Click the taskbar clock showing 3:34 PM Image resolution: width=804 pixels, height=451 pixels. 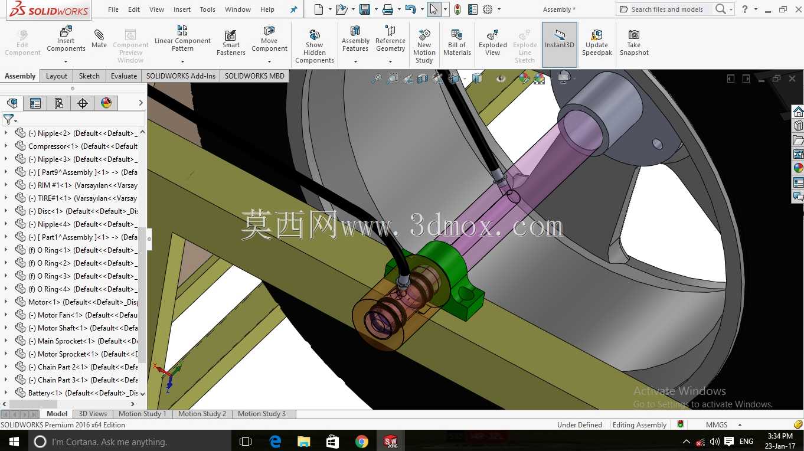tap(780, 442)
